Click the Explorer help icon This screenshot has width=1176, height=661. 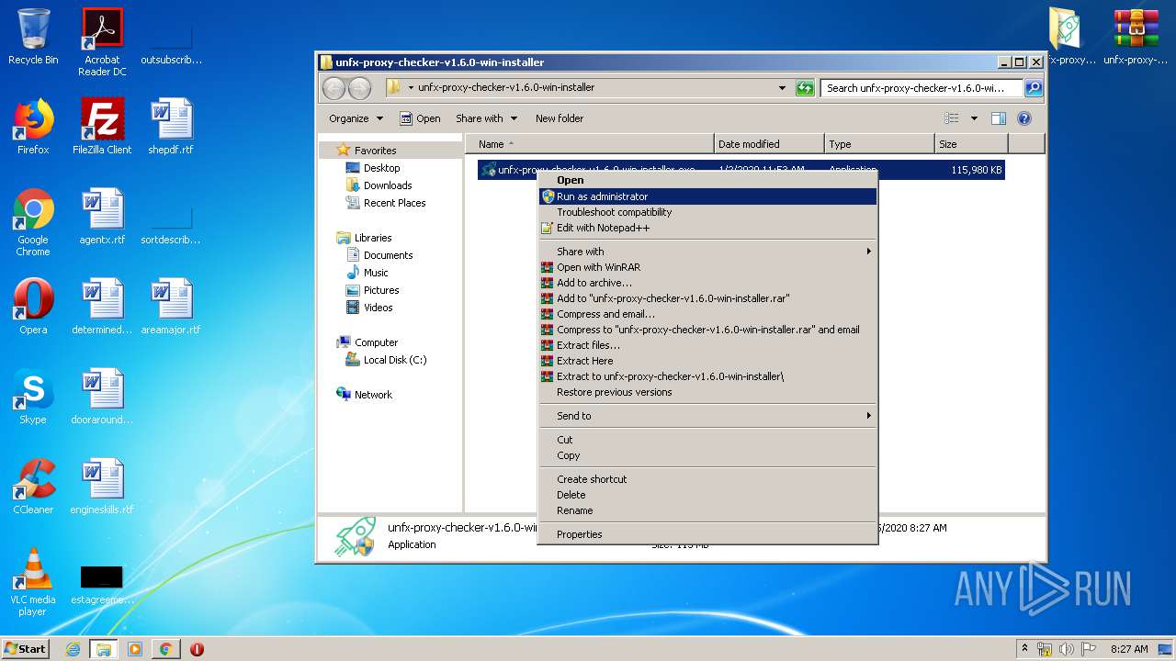1024,118
